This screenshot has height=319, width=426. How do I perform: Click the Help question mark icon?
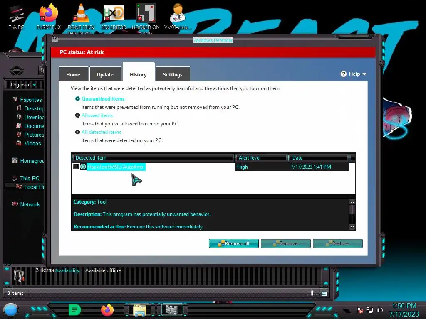coord(343,74)
